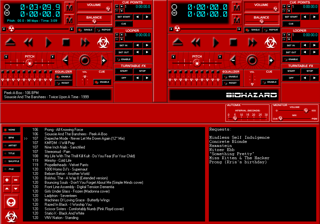
Task: Click the M+ memory button on left deck
Action: pos(69,7)
